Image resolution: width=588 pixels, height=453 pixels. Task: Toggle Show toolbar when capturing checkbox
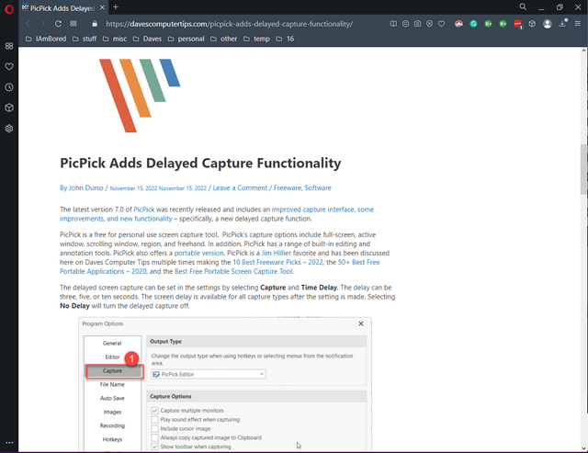(155, 447)
